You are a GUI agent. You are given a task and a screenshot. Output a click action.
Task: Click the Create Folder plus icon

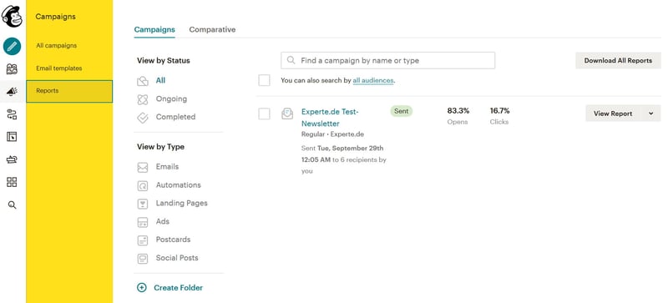141,288
